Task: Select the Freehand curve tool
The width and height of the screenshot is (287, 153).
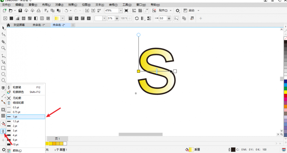Action: [3, 56]
